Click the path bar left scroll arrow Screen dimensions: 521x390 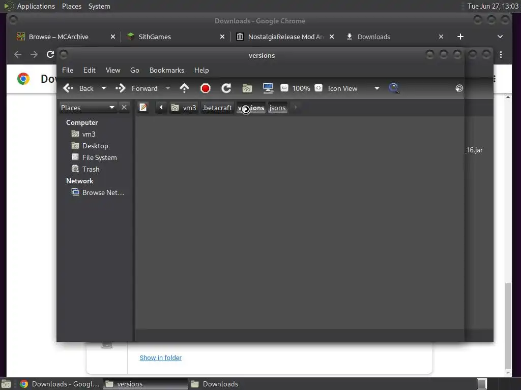161,108
